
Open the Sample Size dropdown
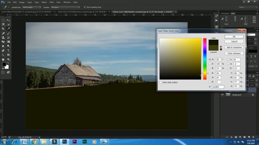[x=32, y=7]
